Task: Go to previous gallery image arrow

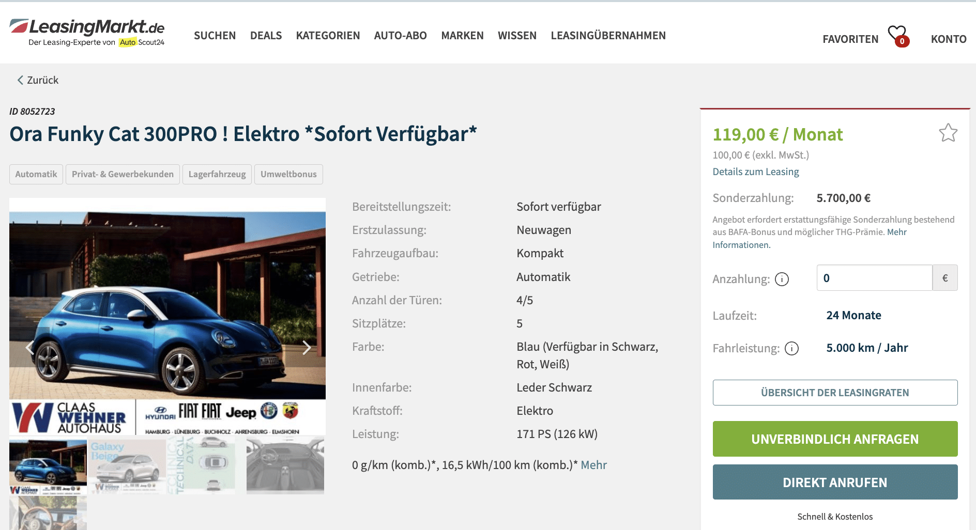Action: click(30, 347)
